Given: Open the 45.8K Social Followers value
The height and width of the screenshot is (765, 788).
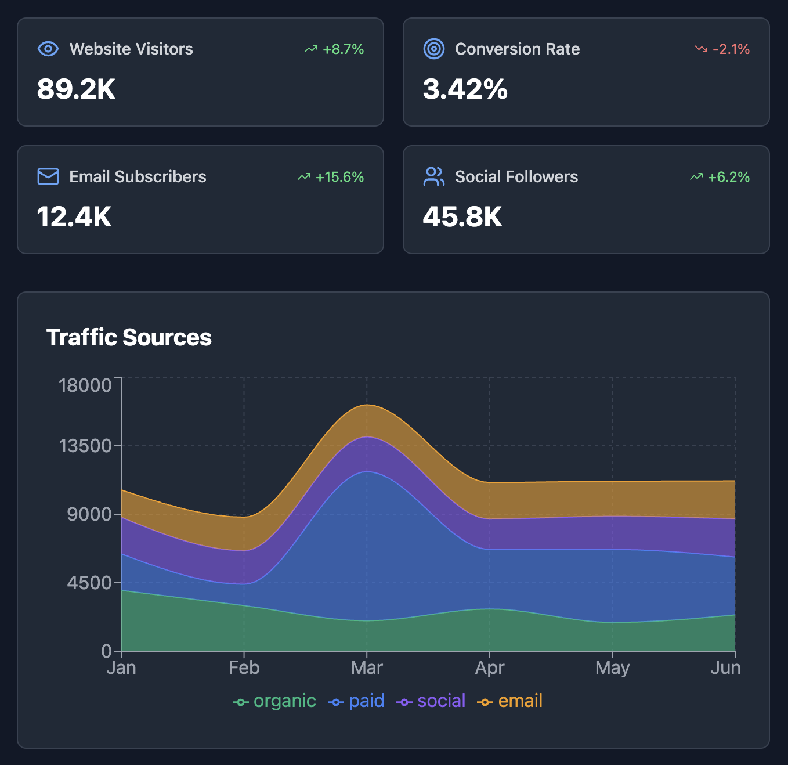Looking at the screenshot, I should (462, 217).
